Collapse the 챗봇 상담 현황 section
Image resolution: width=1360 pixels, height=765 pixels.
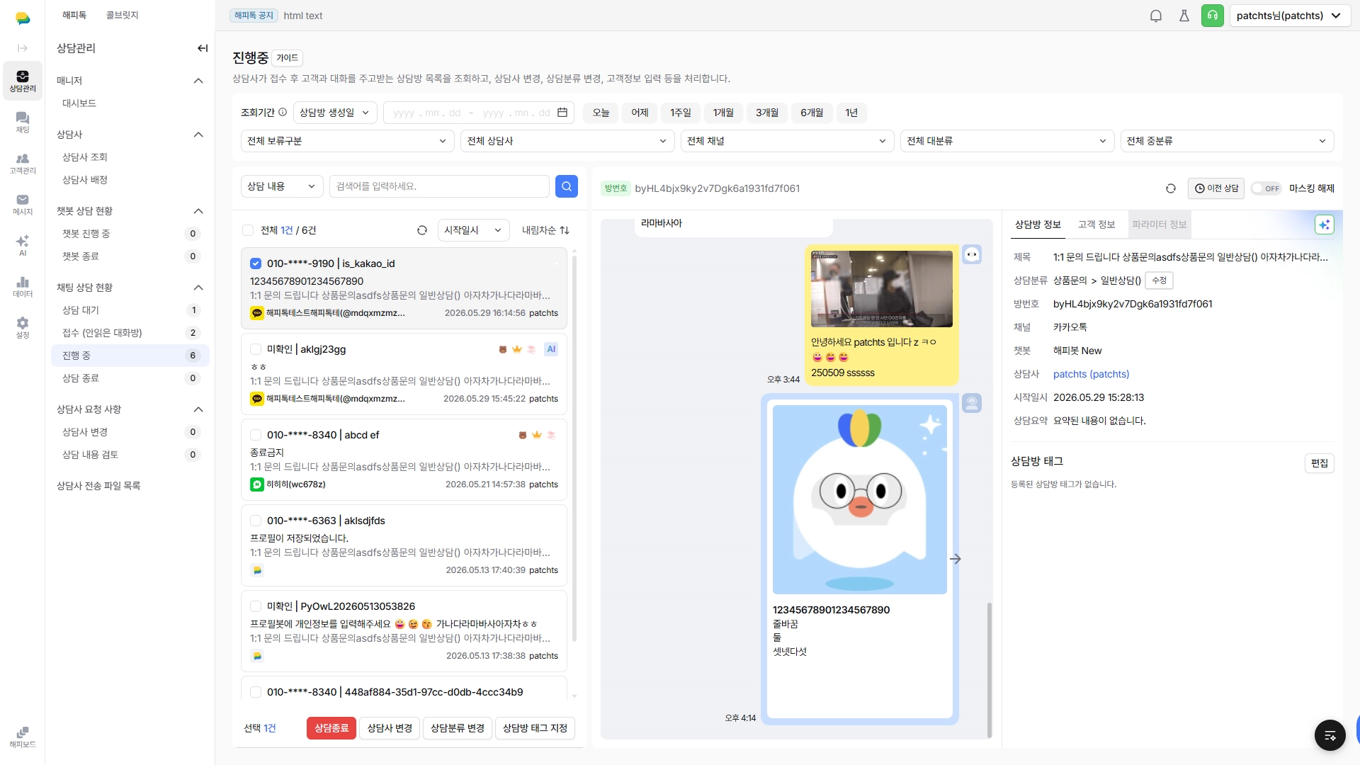[198, 211]
